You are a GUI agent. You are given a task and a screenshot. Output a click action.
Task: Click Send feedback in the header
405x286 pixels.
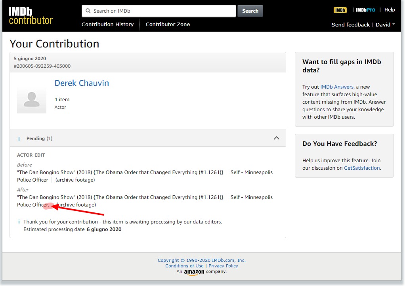(350, 25)
